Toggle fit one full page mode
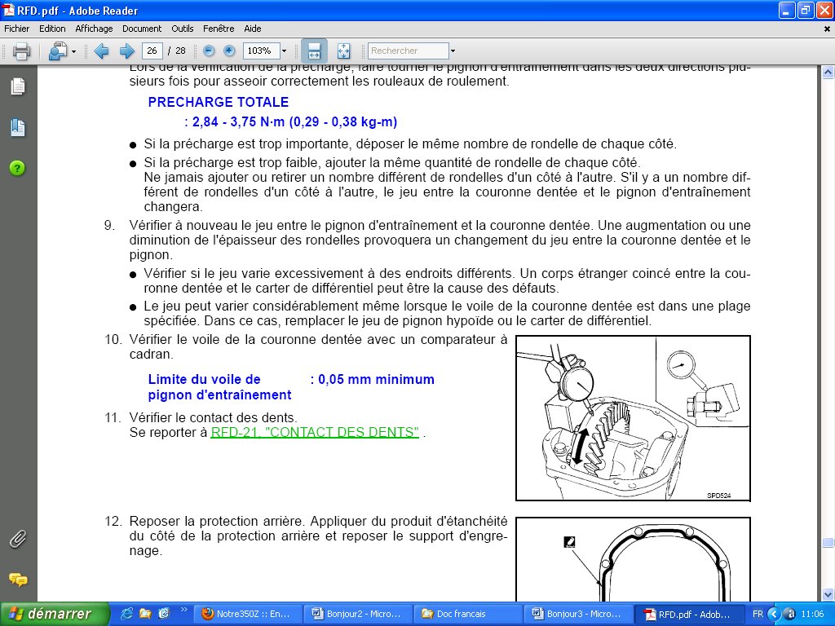 (343, 51)
